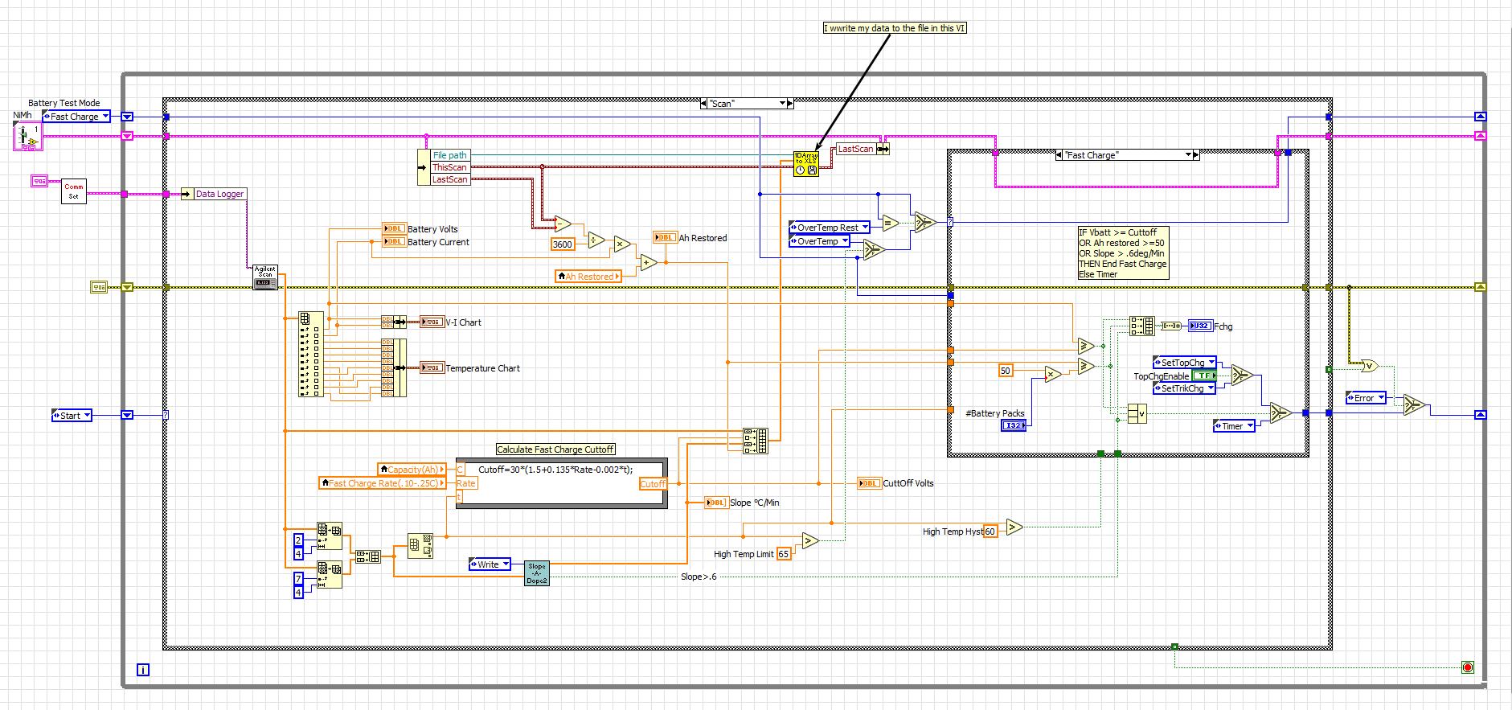The width and height of the screenshot is (1512, 710).
Task: Click the #Battery Packs I32 control terminal
Action: [1013, 425]
